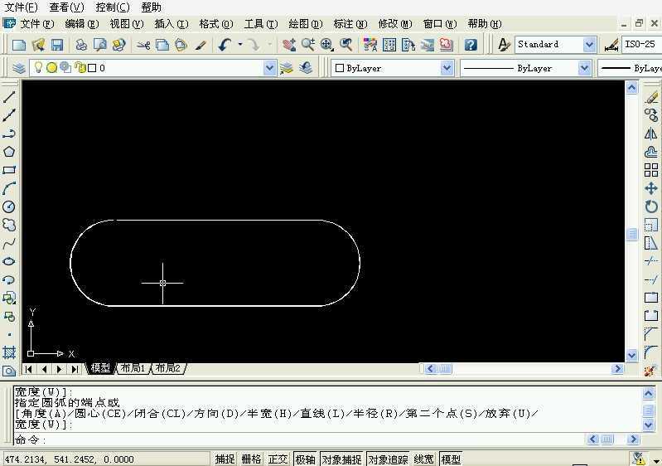Viewport: 662px width, 466px height.
Task: Switch to the 布局1 tab
Action: 133,368
